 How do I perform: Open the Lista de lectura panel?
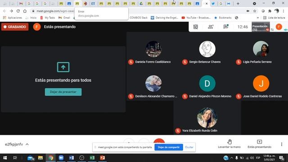tap(274, 18)
